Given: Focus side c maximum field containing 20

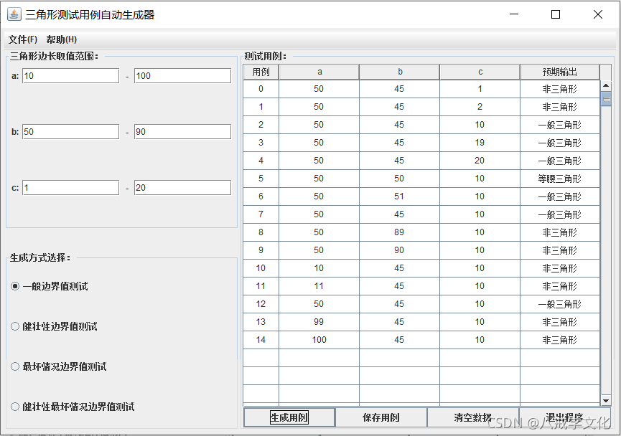Looking at the screenshot, I should click(x=182, y=188).
